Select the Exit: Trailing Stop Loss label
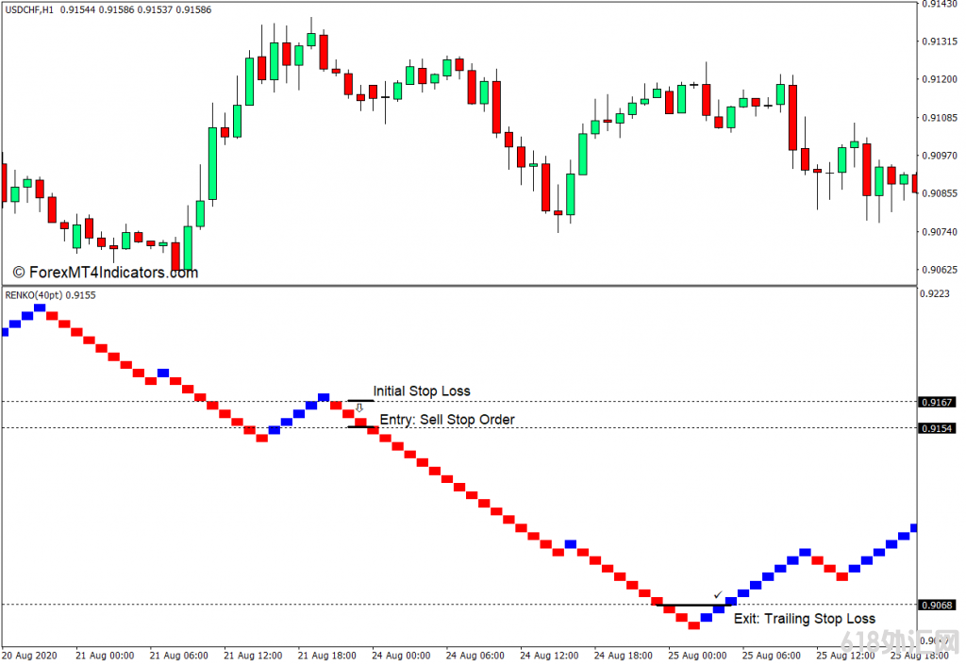966x665 pixels. pos(804,619)
